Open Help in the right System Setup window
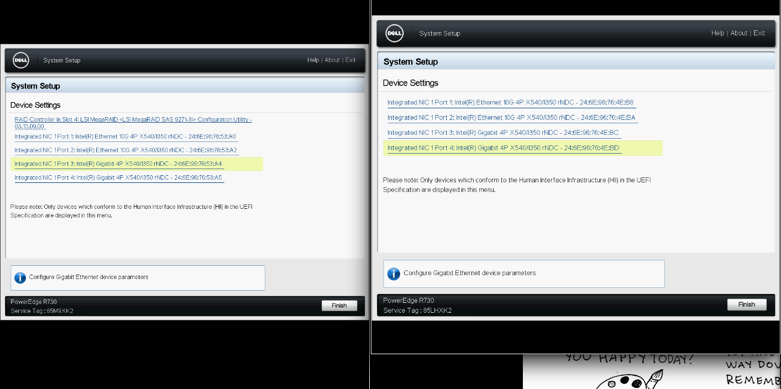781x389 pixels. [717, 33]
